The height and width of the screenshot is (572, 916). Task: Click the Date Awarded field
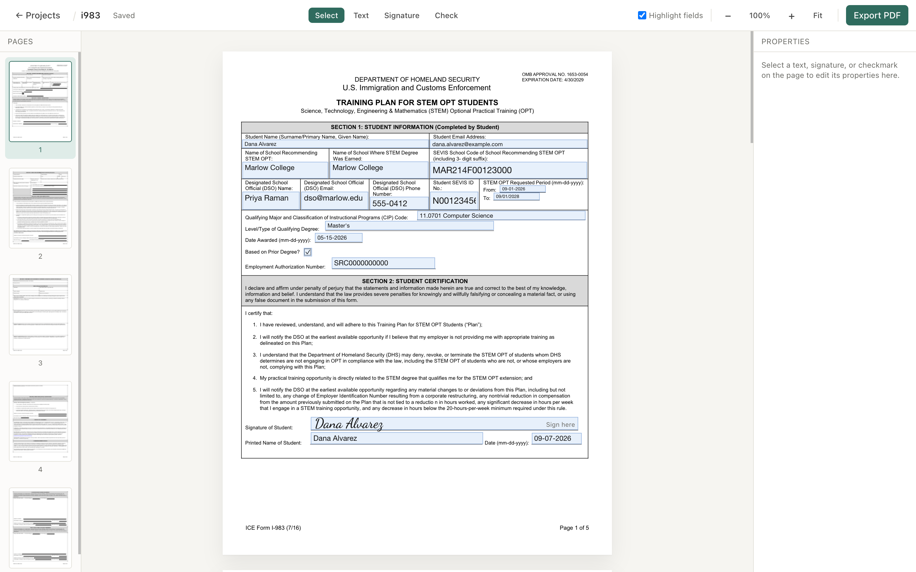(x=338, y=238)
